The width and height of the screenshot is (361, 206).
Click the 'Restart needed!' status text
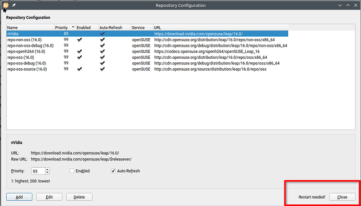pyautogui.click(x=312, y=197)
